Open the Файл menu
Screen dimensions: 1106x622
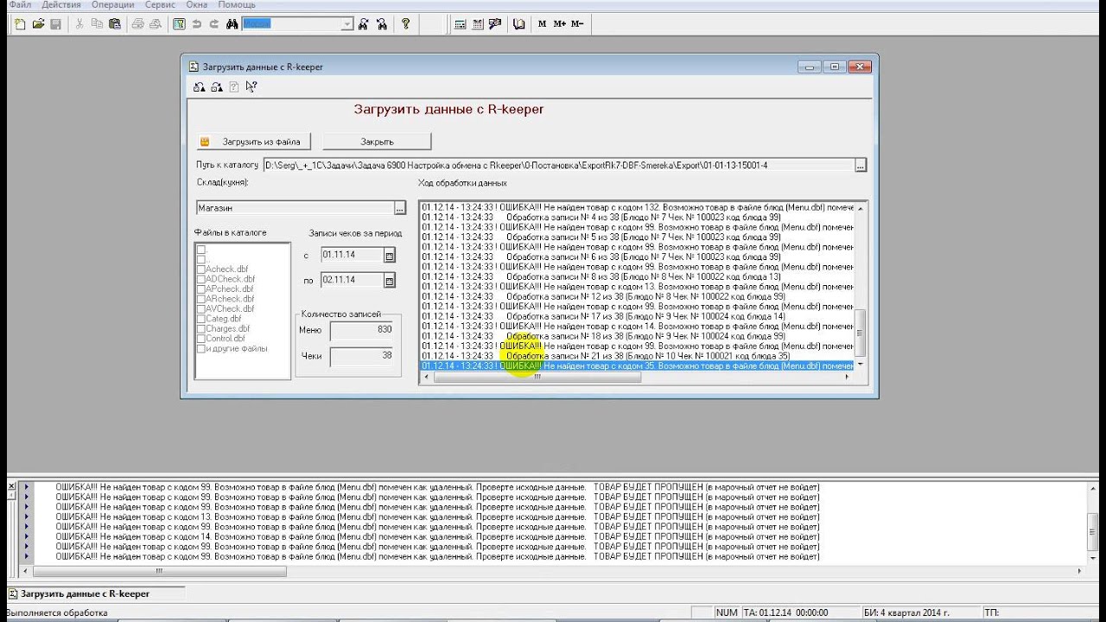pos(20,4)
